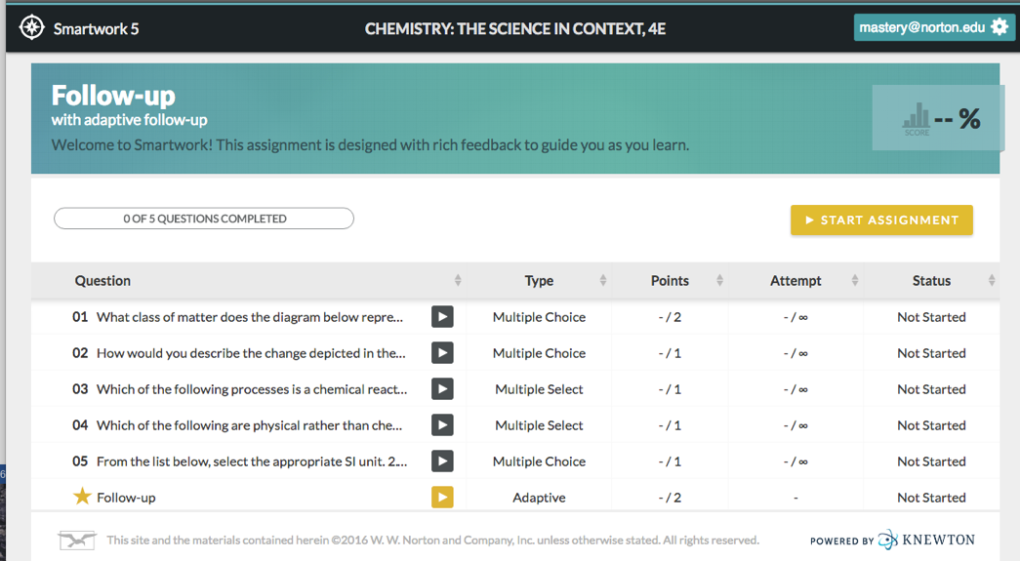Start question 03 chemical reaction play icon

[442, 389]
